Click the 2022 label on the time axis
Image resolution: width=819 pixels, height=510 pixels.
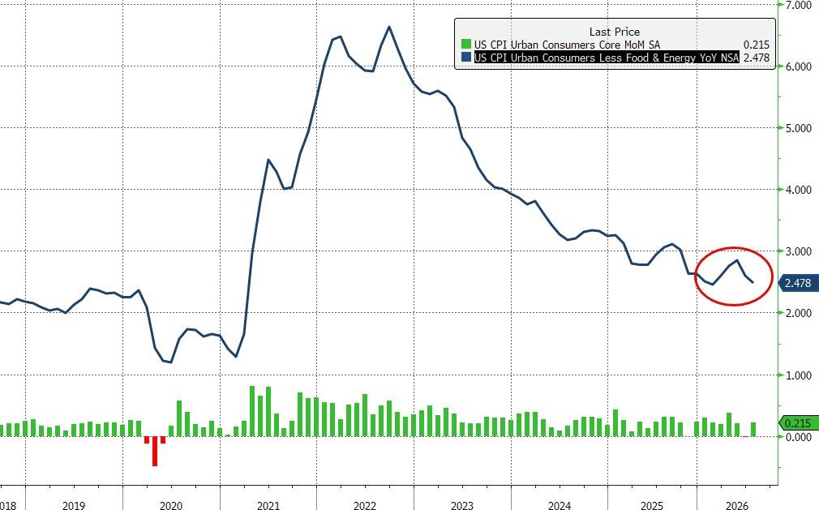coord(365,505)
